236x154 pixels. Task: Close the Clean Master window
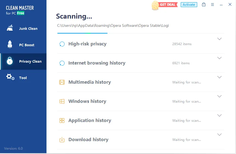(x=230, y=5)
